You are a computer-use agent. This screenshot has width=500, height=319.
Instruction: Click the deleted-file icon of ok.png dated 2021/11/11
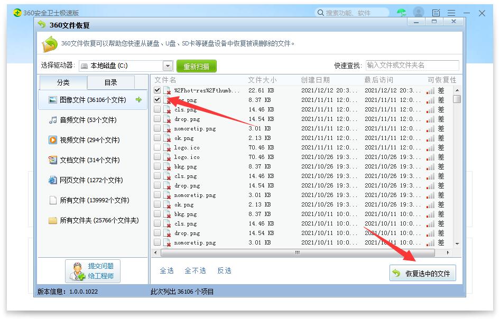pos(167,138)
